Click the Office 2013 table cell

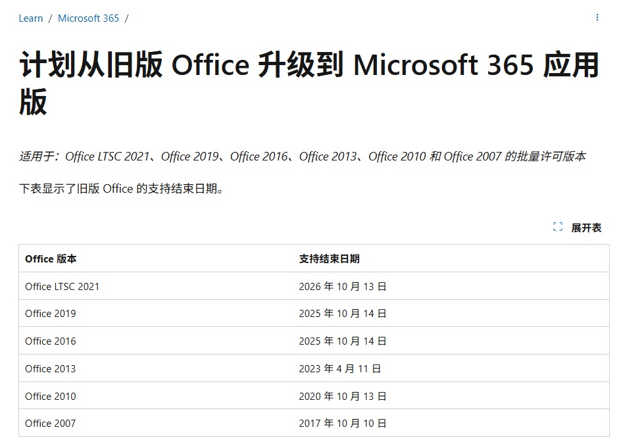[x=51, y=369]
